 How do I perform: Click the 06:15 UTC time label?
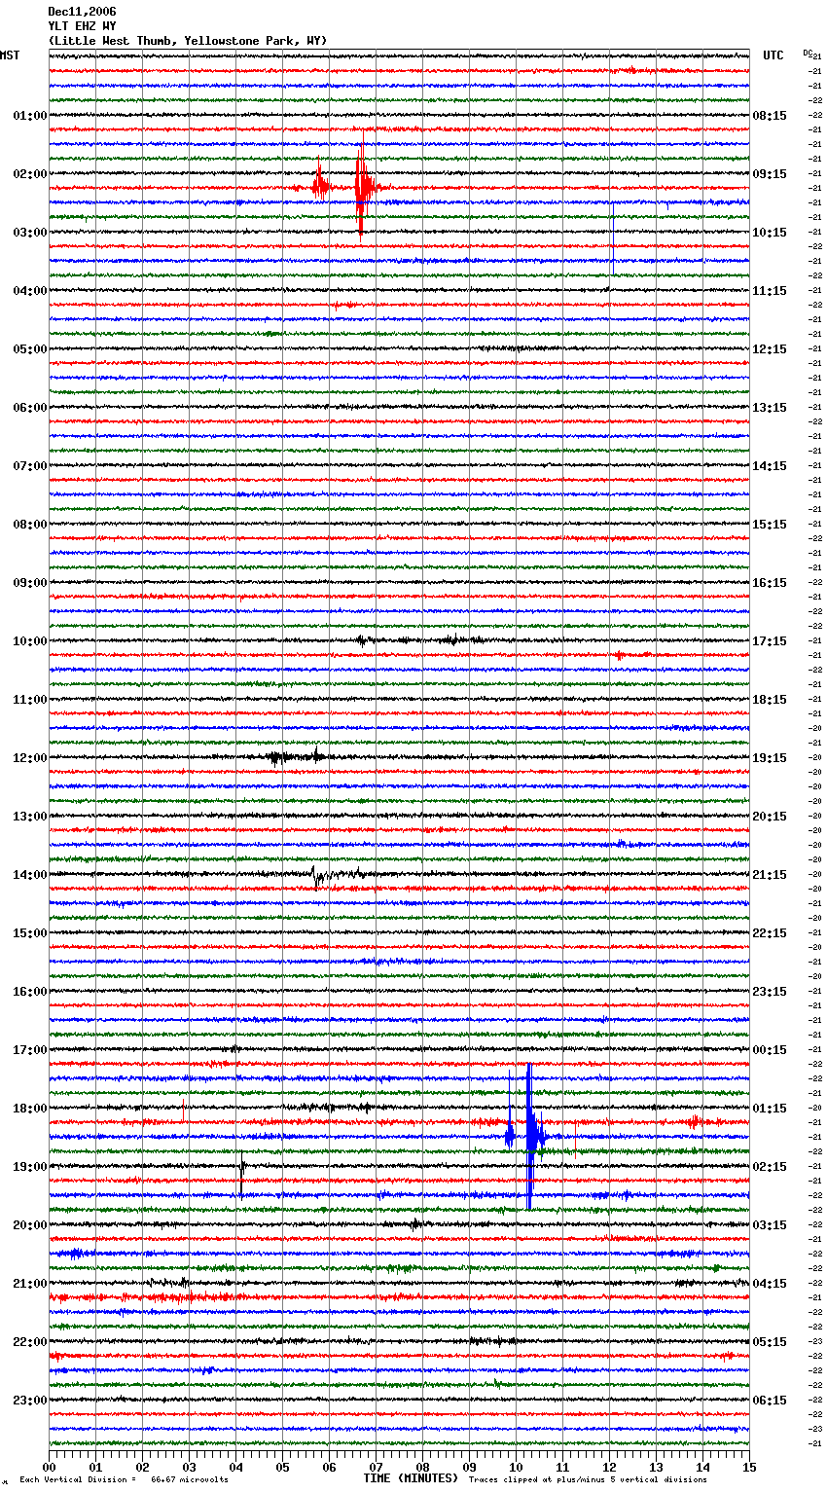770,1401
